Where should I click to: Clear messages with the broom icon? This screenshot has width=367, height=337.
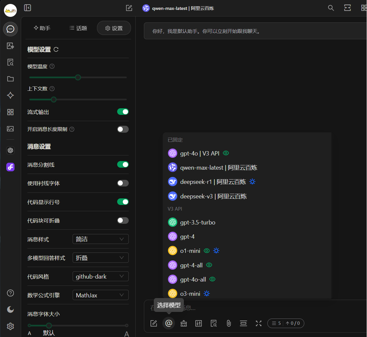tap(184, 323)
